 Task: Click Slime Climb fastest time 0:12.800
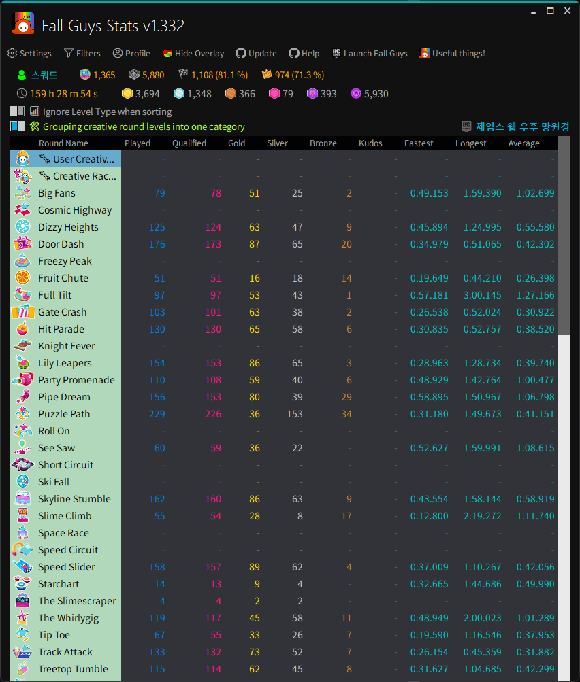pyautogui.click(x=429, y=516)
